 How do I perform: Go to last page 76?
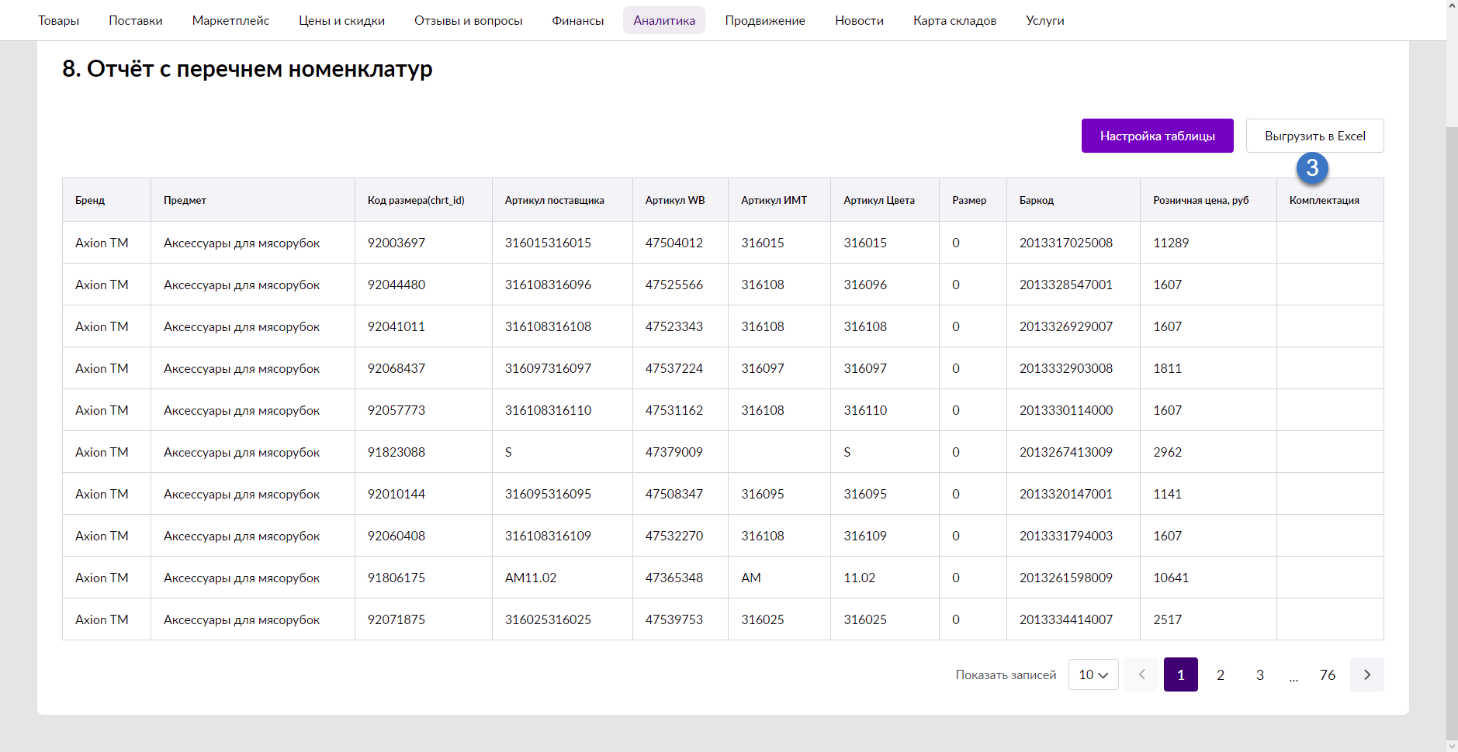pos(1327,674)
